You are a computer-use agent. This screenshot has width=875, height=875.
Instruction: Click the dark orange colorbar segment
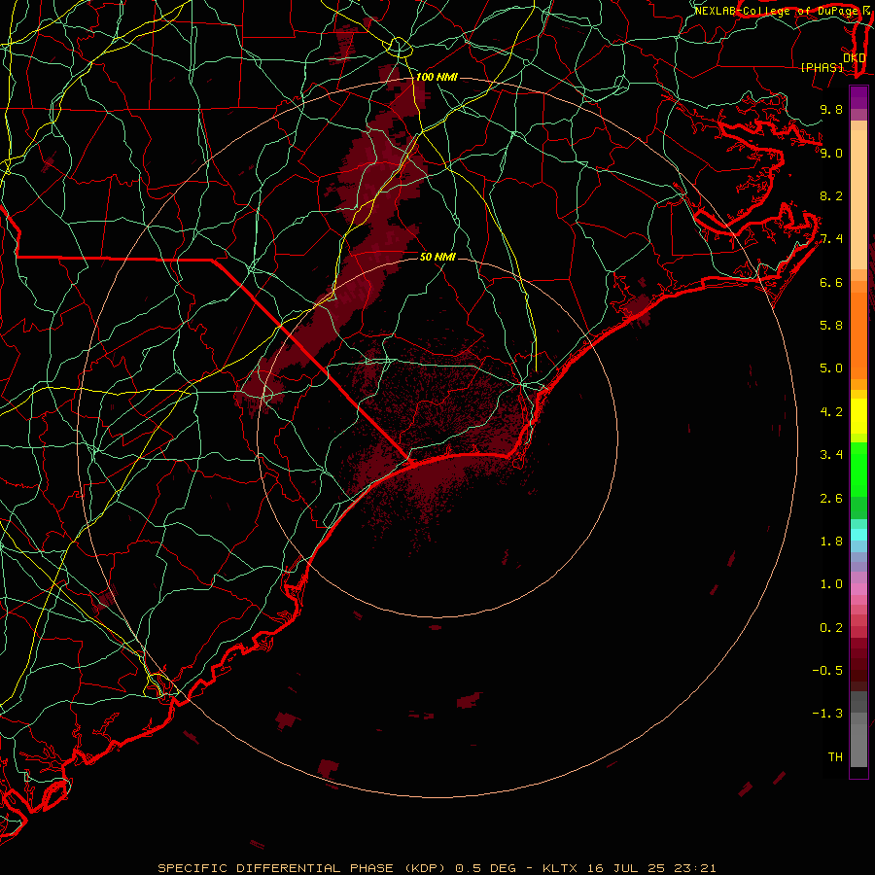[858, 334]
